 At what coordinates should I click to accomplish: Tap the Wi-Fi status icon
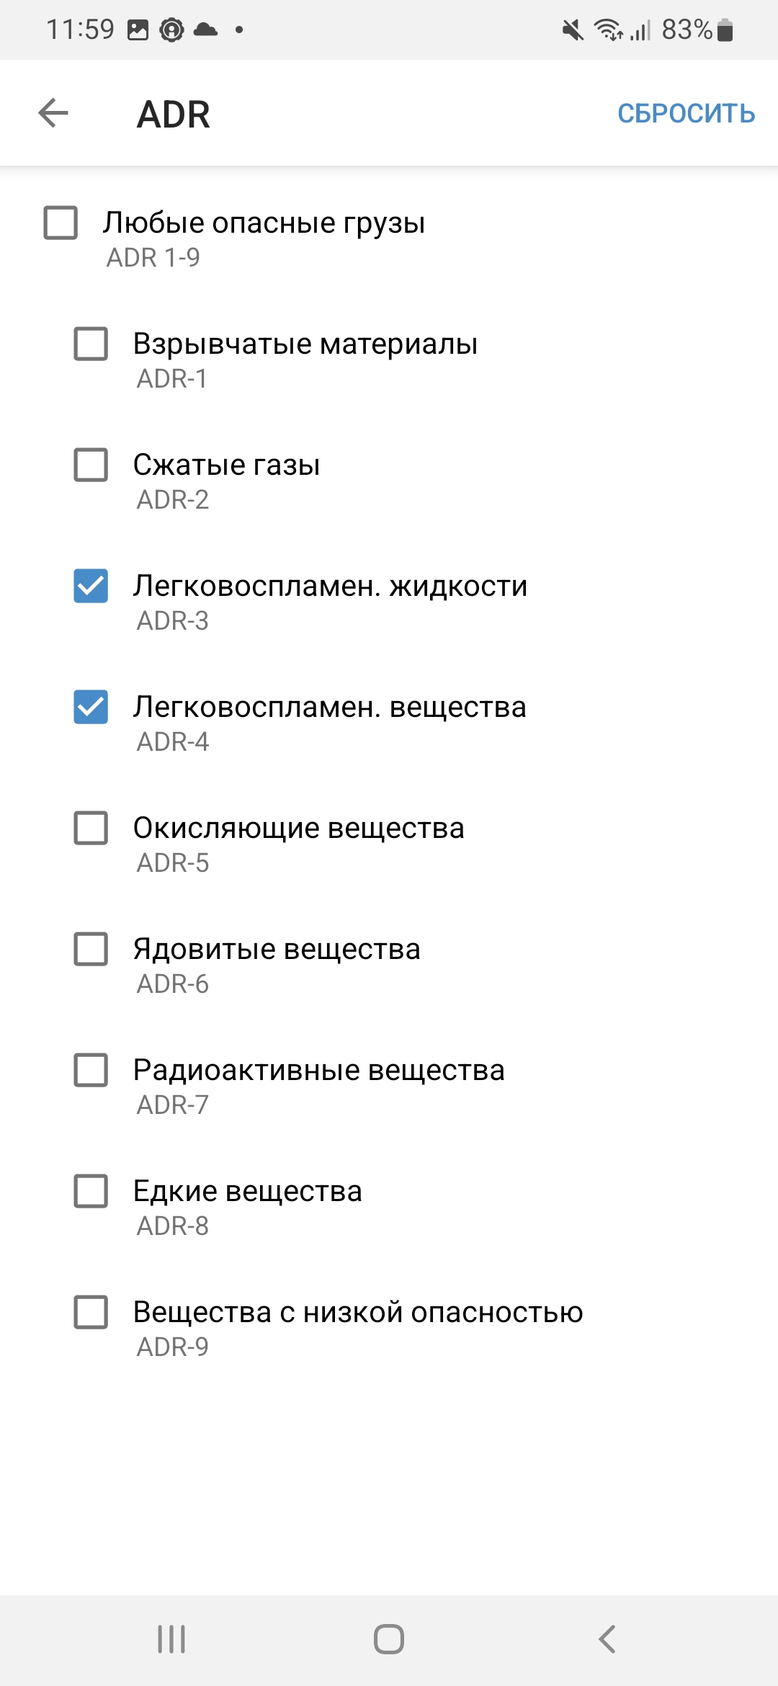[608, 30]
